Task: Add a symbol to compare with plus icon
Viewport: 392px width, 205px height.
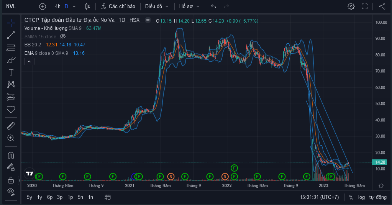Action: click(x=43, y=7)
